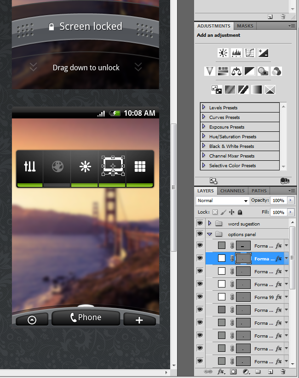
Task: Open the Masks tab
Action: 245,26
